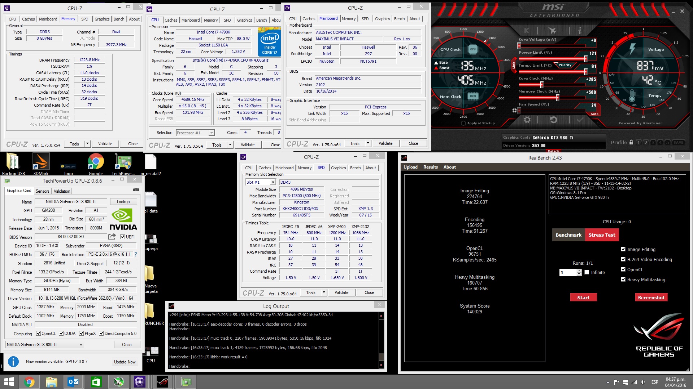Toggle the UEFI checkbox in GPU-Z
The image size is (693, 389).
(x=123, y=237)
